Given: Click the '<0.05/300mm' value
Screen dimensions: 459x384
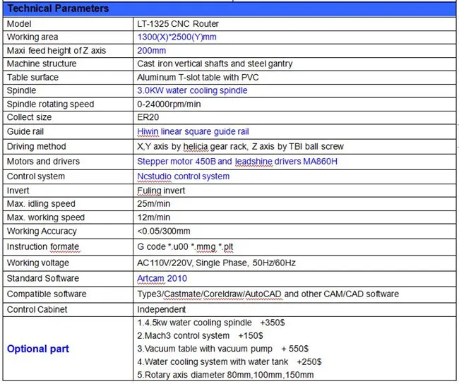Looking at the screenshot, I should (x=164, y=232).
